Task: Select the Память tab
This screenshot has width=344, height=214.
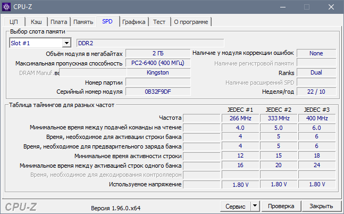Action: pyautogui.click(x=83, y=22)
